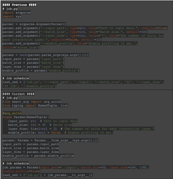Click the '#### Current ####' header text
This screenshot has height=179, width=173.
18,94
